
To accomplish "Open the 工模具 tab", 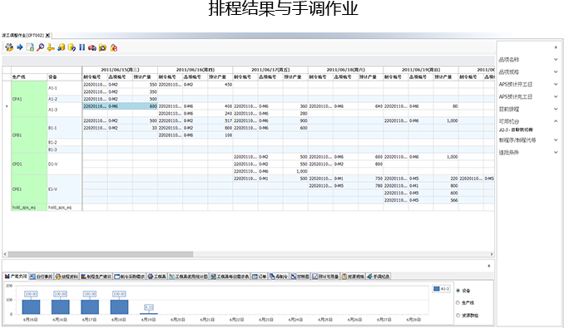I will pos(157,277).
